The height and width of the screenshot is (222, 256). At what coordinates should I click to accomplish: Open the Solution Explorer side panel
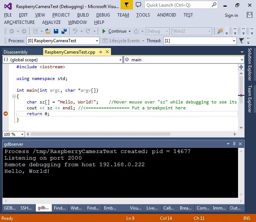coord(250,64)
